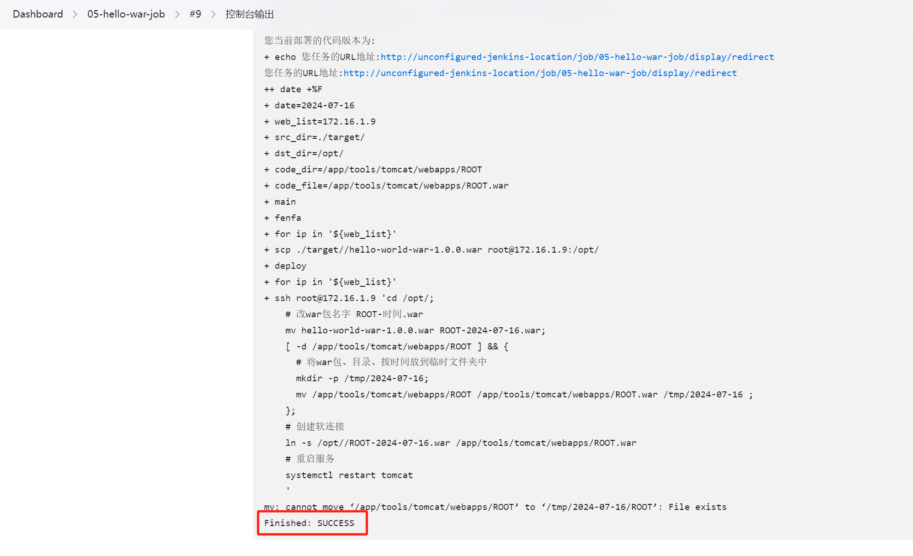Select the '+ scp ./target//hello-world-war' line
913x556 pixels.
point(431,249)
